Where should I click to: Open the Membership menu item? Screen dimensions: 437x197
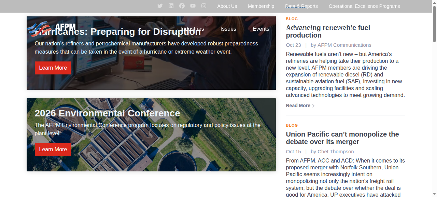[x=261, y=6]
